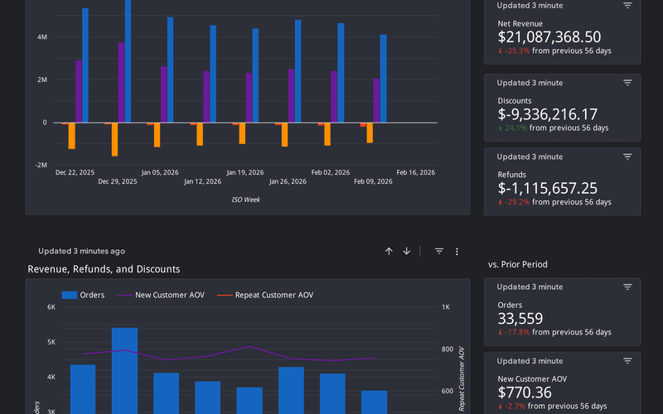Click the vs. Prior Period heading

pyautogui.click(x=517, y=265)
